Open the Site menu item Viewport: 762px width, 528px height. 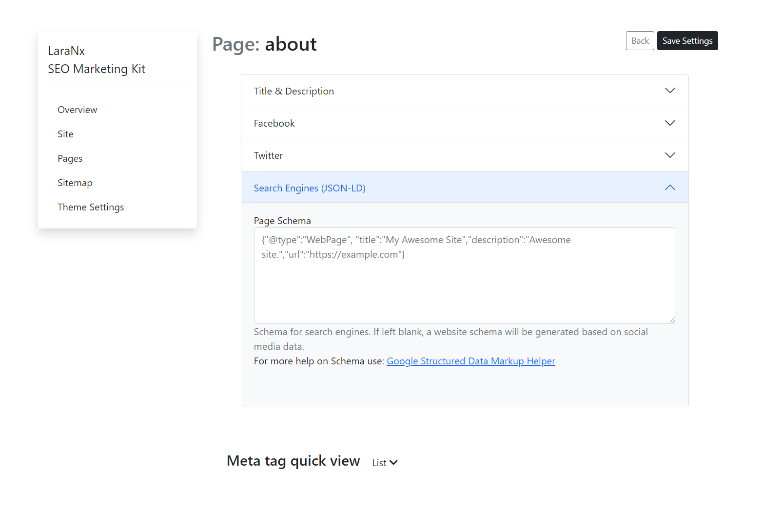65,134
